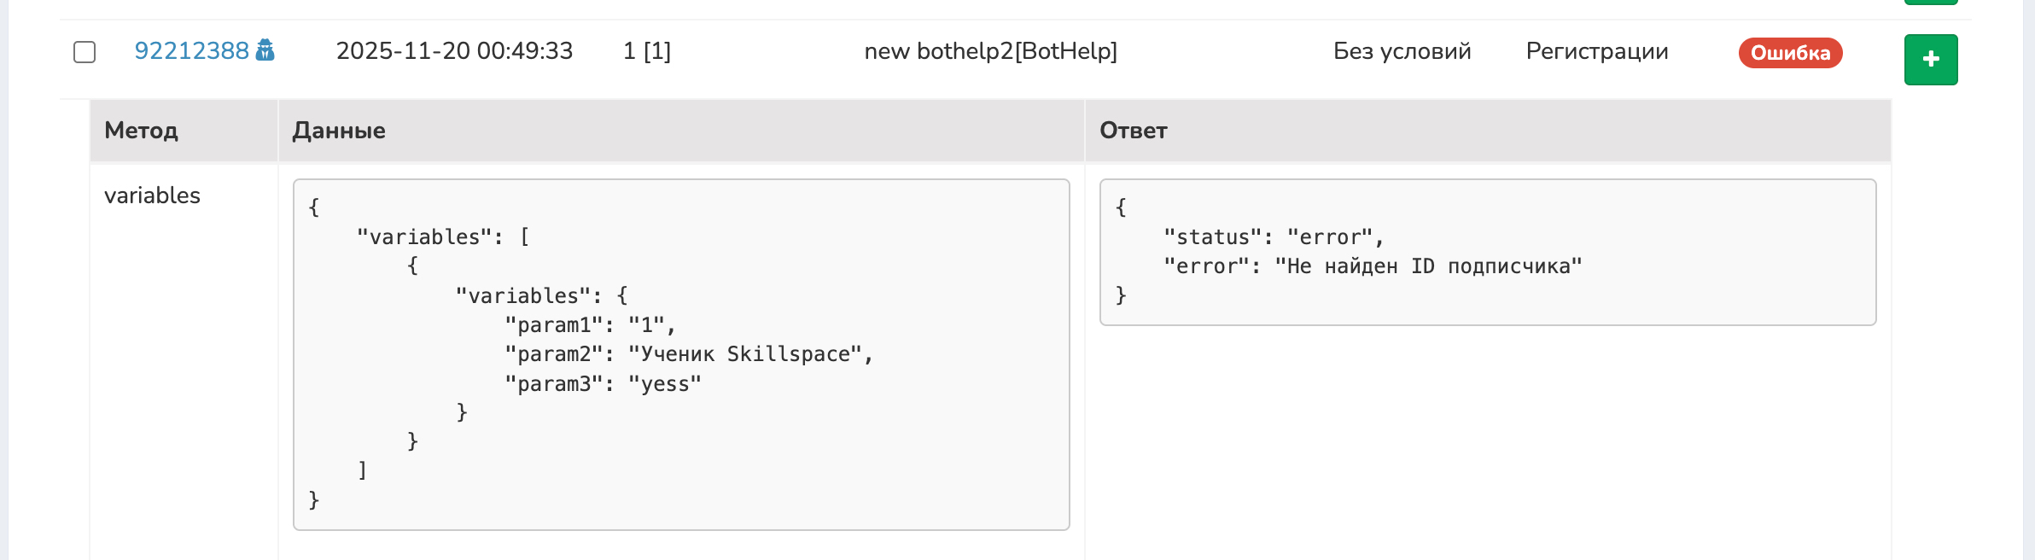The height and width of the screenshot is (560, 2035).
Task: Click the Метод column header
Action: (x=141, y=131)
